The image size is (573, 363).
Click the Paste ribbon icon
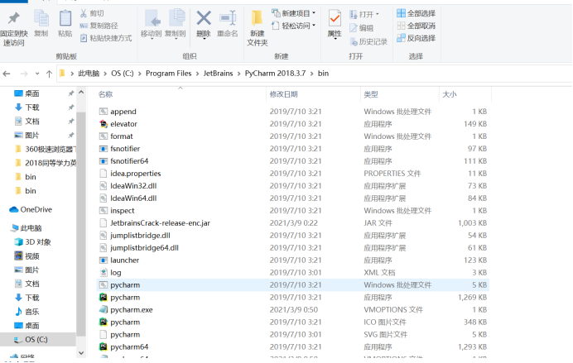65,18
